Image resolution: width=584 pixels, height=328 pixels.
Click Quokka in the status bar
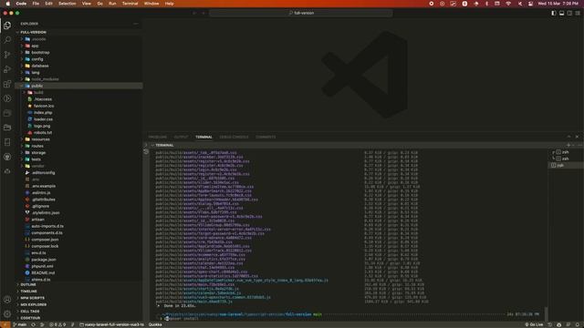(155, 324)
